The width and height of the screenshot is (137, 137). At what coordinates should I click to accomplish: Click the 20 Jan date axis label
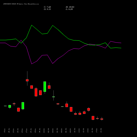(x=9, y=130)
